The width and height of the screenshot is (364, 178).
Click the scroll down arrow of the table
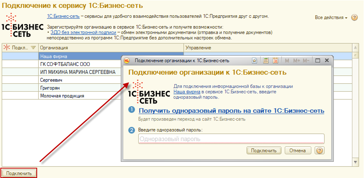[x=355, y=162]
